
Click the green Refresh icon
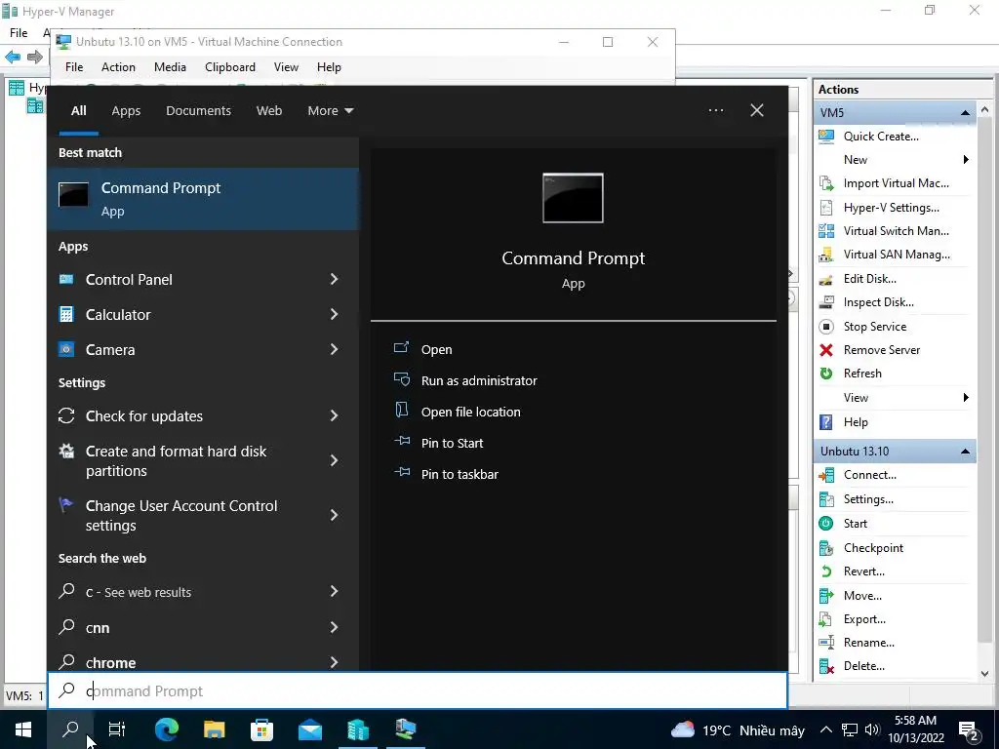coord(826,374)
